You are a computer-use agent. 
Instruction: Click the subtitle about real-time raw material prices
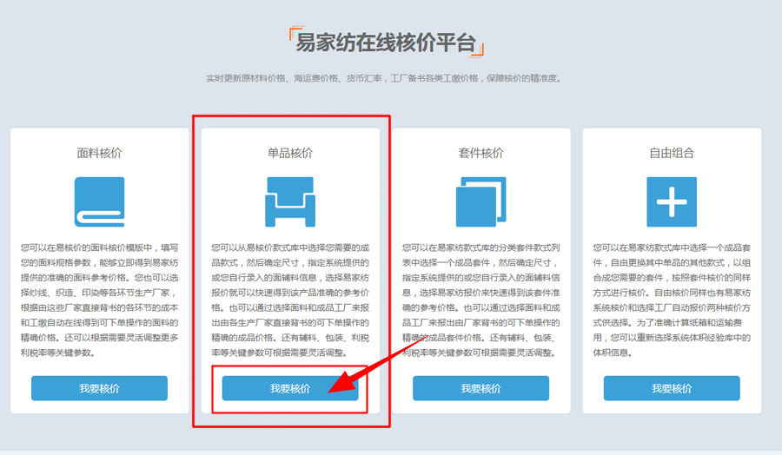[384, 78]
